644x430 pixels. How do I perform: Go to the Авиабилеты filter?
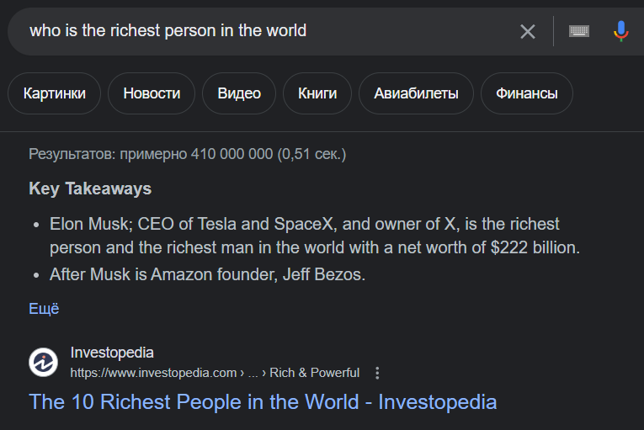pyautogui.click(x=416, y=93)
